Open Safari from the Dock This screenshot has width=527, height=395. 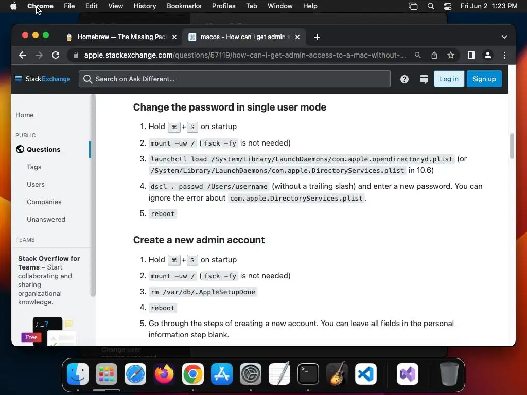[135, 374]
